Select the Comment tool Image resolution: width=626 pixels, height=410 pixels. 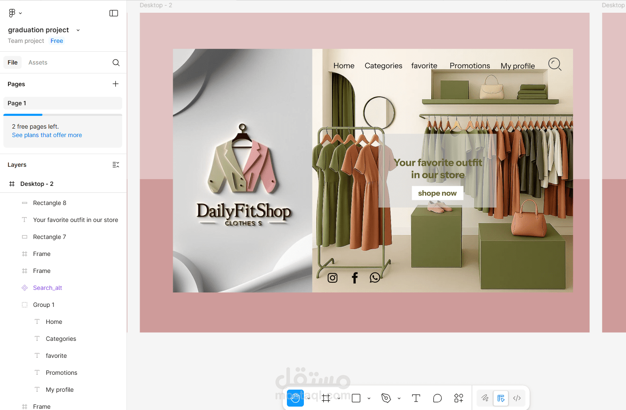pyautogui.click(x=438, y=398)
